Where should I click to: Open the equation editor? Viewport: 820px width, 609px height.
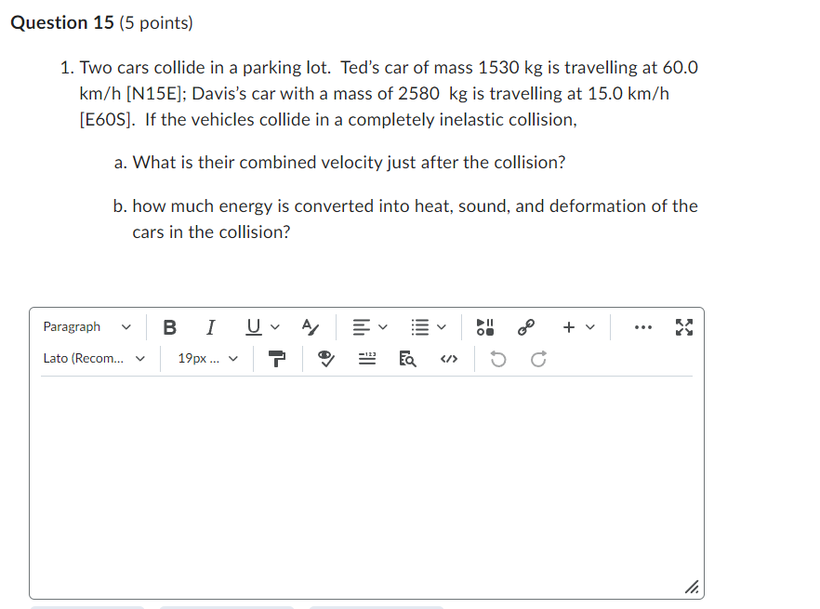366,358
